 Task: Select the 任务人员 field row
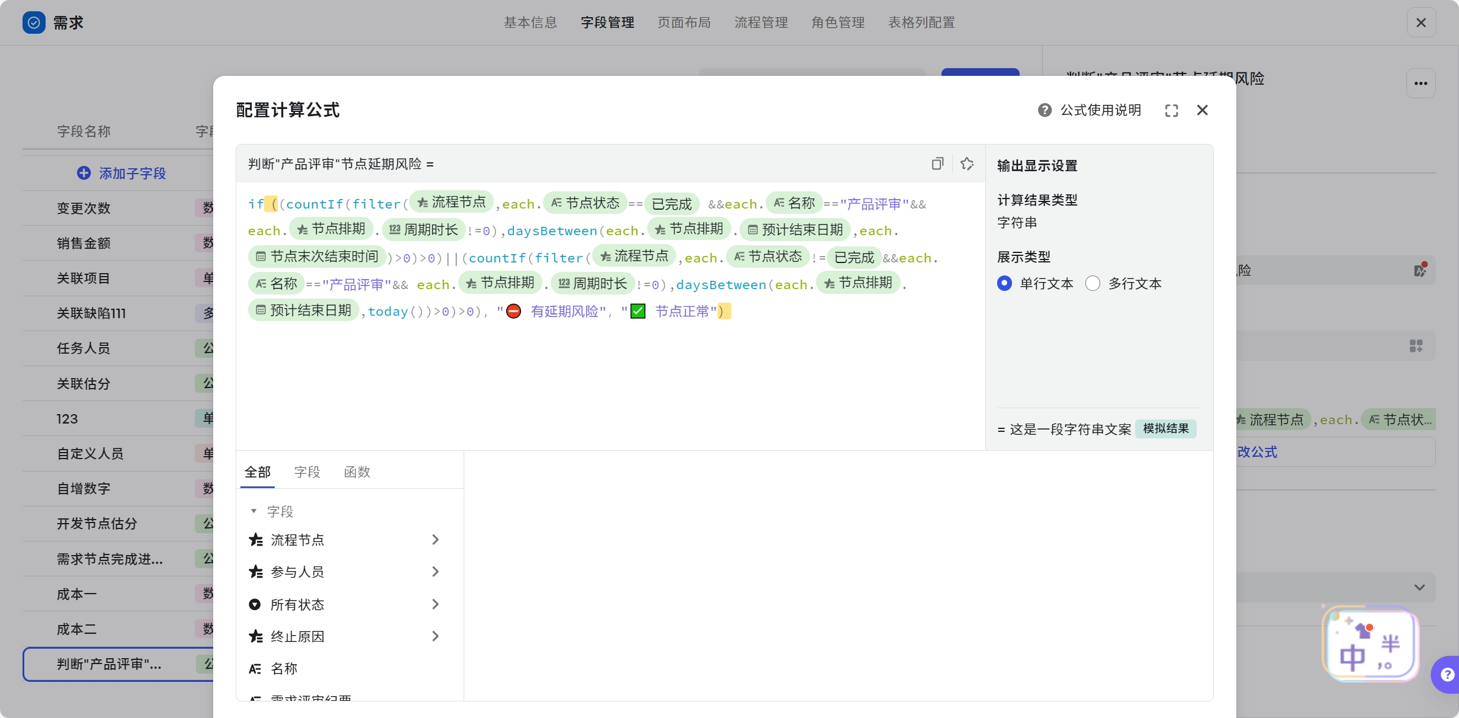click(118, 348)
